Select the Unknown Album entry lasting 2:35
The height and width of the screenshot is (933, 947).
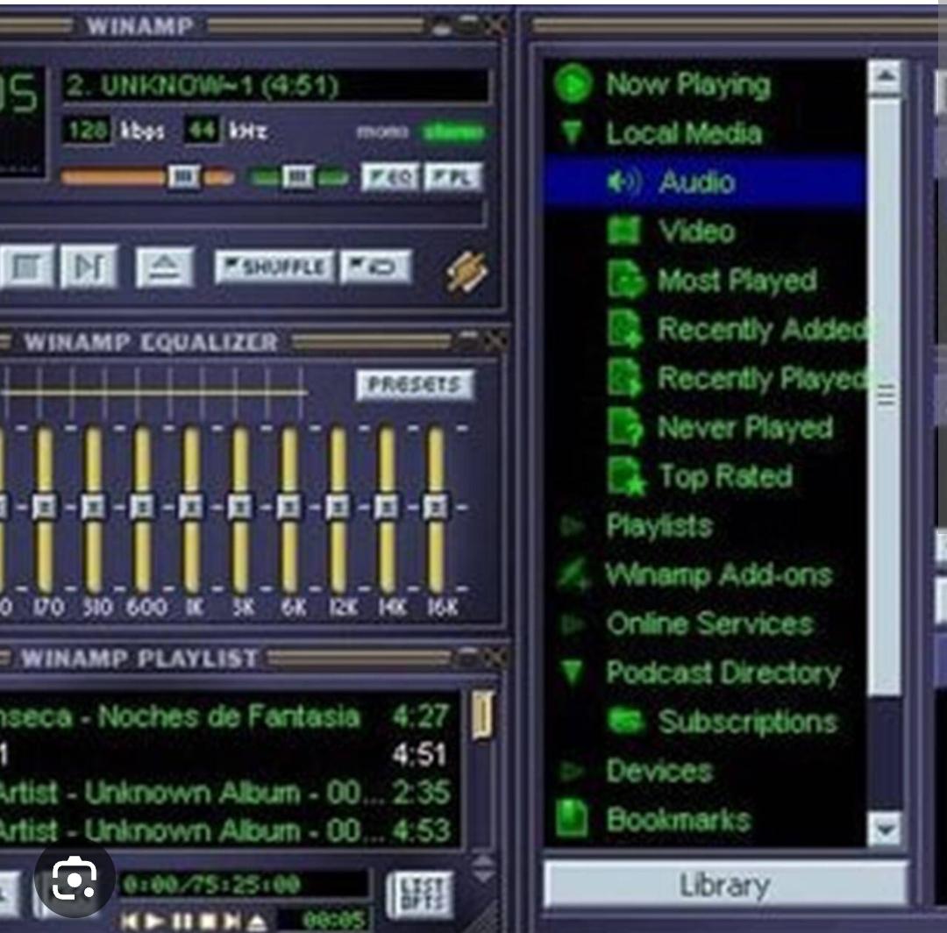click(230, 793)
